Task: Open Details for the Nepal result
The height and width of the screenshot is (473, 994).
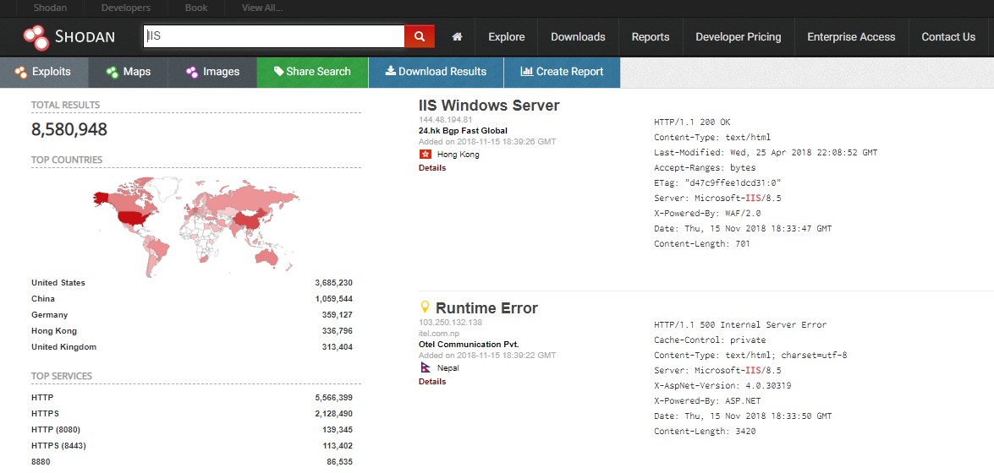Action: click(x=432, y=381)
